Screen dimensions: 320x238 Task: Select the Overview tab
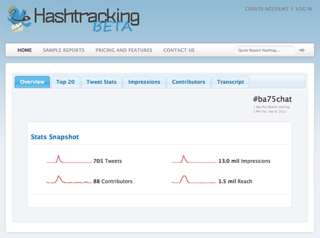(x=32, y=82)
